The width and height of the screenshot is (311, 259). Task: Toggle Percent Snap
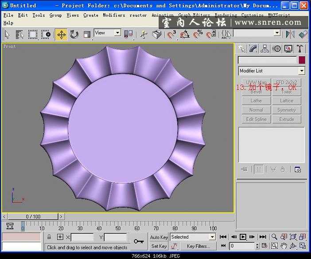tap(198, 35)
